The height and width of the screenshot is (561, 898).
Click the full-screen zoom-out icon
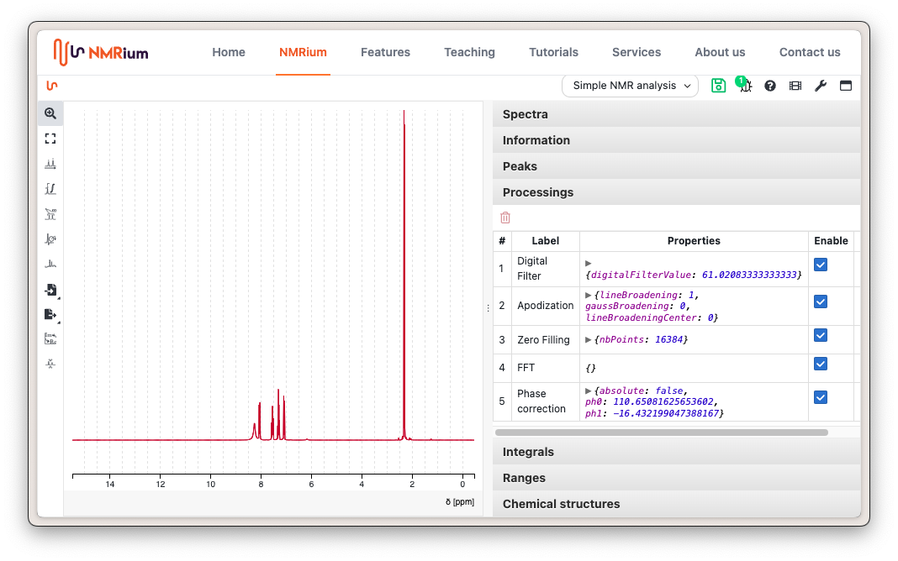tap(50, 139)
